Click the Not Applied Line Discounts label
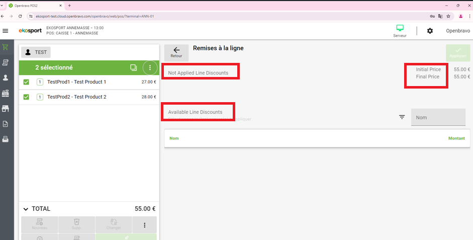The image size is (473, 240). pos(198,73)
